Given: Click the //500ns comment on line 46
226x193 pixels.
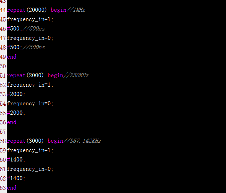Looking at the screenshot, I should pyautogui.click(x=34, y=29).
